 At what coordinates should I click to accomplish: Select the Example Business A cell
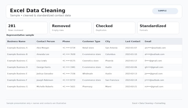[17, 48]
